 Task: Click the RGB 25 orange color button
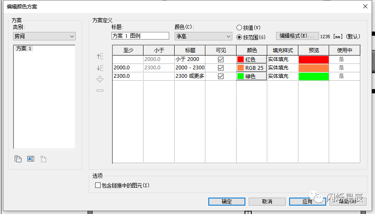[252, 68]
